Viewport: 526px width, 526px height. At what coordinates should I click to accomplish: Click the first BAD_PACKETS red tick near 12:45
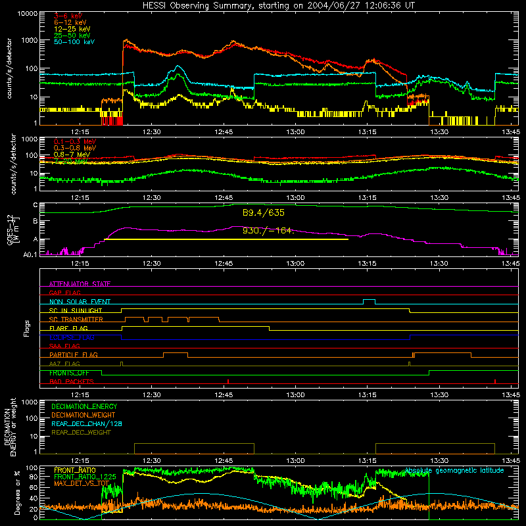point(228,381)
